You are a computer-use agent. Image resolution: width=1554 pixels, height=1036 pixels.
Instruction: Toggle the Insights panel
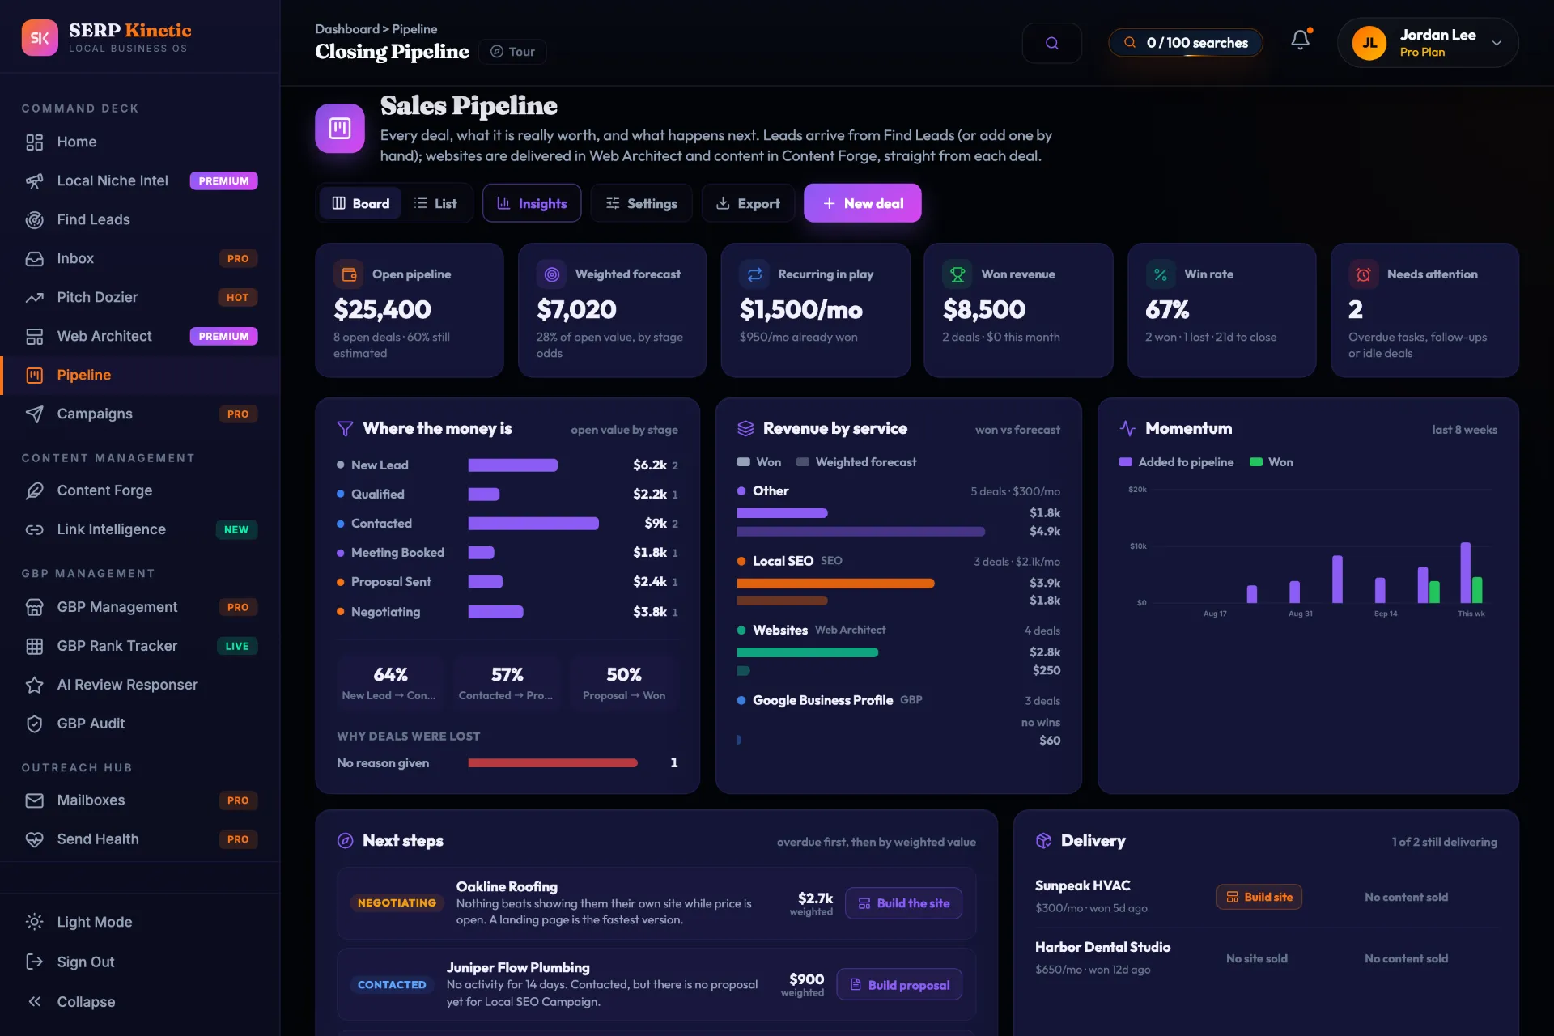click(x=532, y=203)
